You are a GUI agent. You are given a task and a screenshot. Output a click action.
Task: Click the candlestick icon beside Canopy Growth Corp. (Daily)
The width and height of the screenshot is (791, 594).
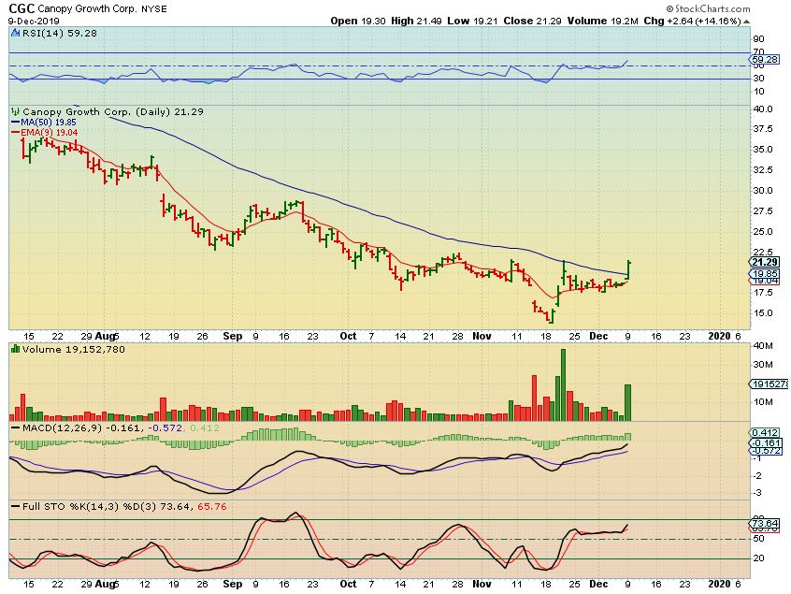coord(15,112)
